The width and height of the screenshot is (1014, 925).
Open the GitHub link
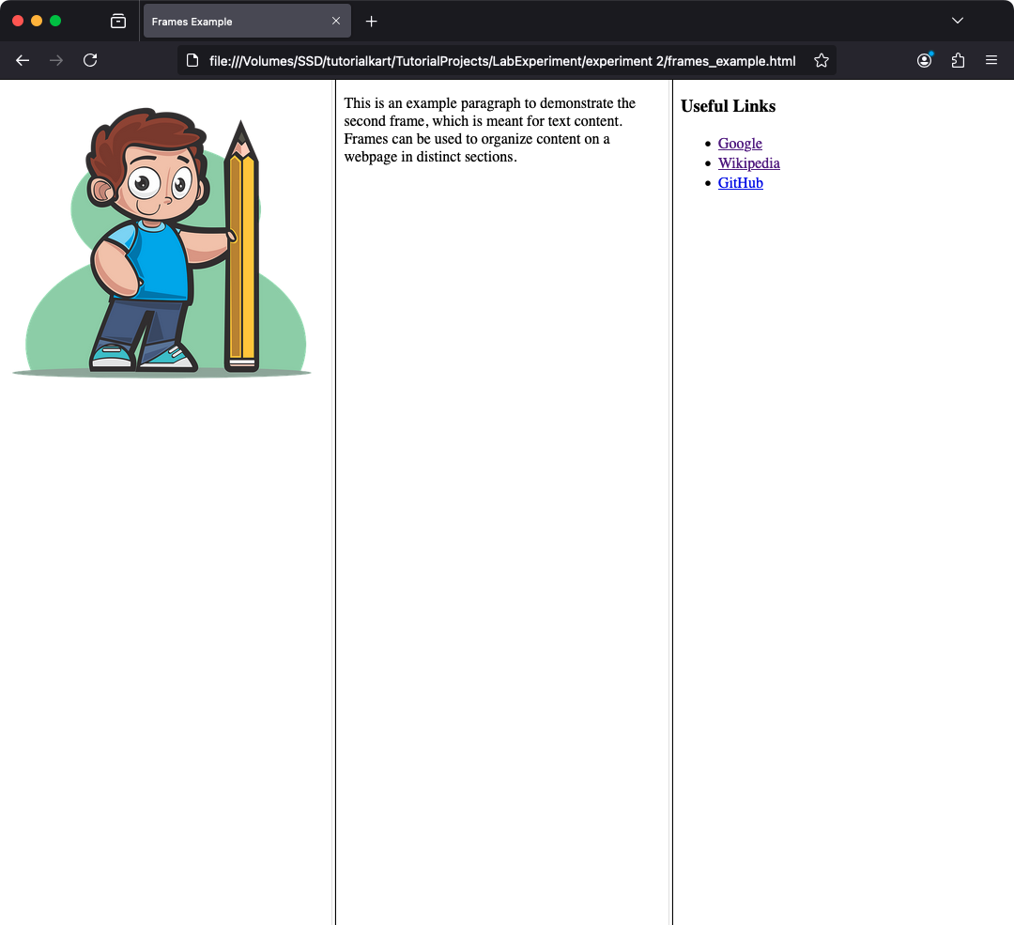740,182
